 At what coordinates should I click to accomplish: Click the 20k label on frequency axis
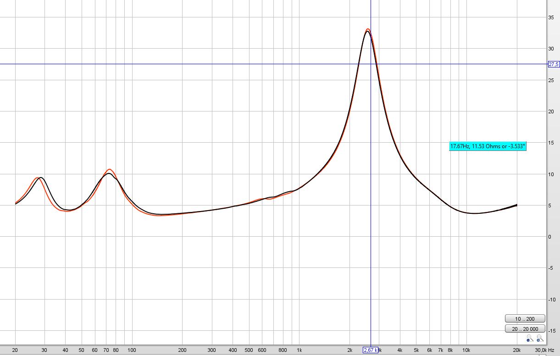point(517,350)
